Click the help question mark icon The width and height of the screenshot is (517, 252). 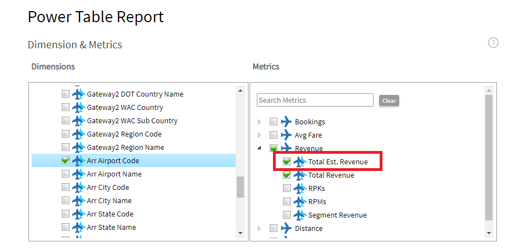[493, 43]
